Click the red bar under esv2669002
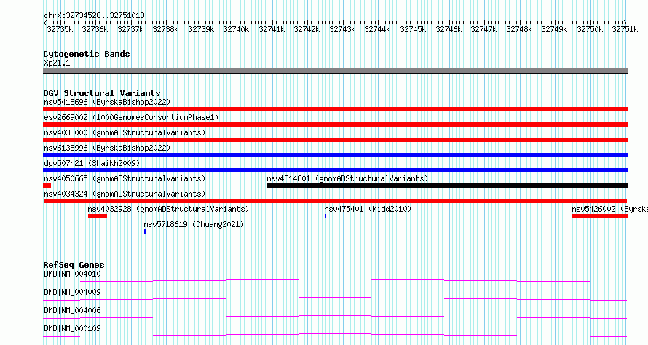648x345 pixels. [335, 124]
